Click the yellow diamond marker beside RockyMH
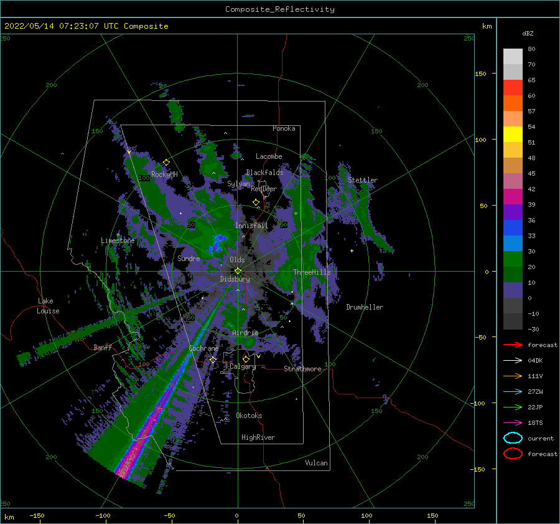Viewport: 560px width, 524px height. (x=166, y=163)
